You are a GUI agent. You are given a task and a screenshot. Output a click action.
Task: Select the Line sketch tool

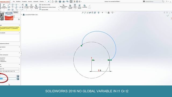[9, 5]
